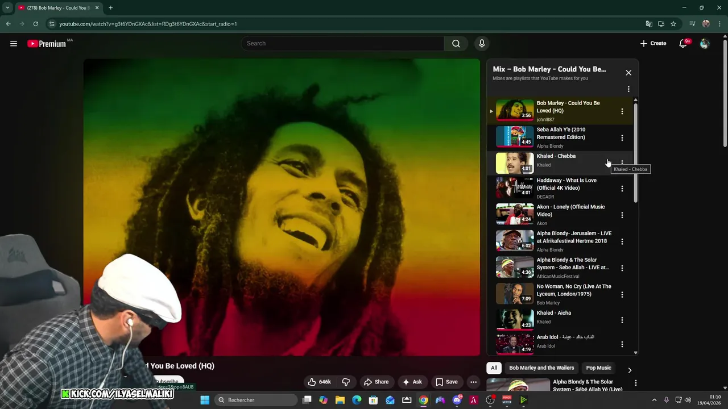Screen dimensions: 728x409
Task: Open options for No Woman, No Cry
Action: click(622, 294)
